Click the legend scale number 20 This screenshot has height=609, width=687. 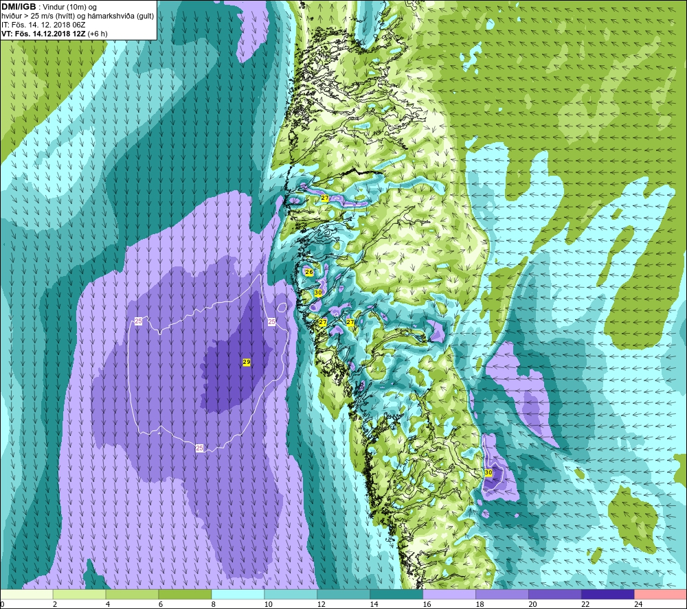533,604
